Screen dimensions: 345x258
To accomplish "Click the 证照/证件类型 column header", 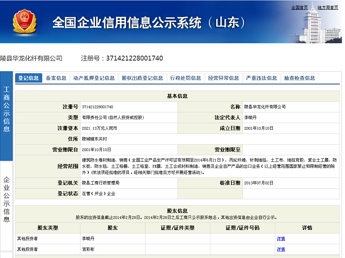I will click(178, 228).
